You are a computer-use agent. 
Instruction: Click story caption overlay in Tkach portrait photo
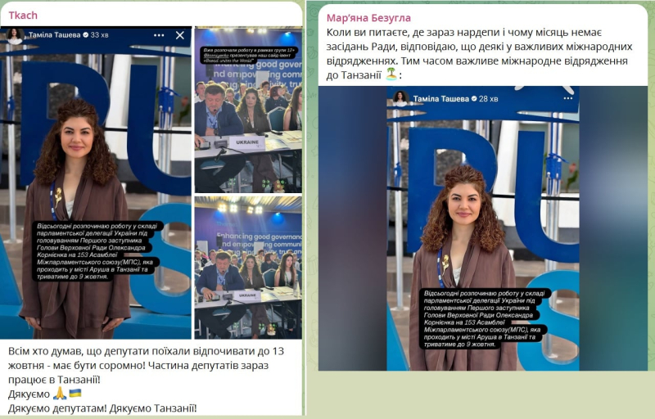click(x=97, y=250)
